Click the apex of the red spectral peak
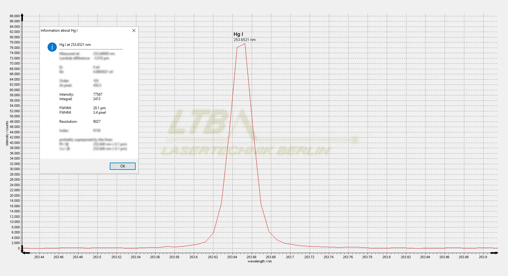 [245, 44]
